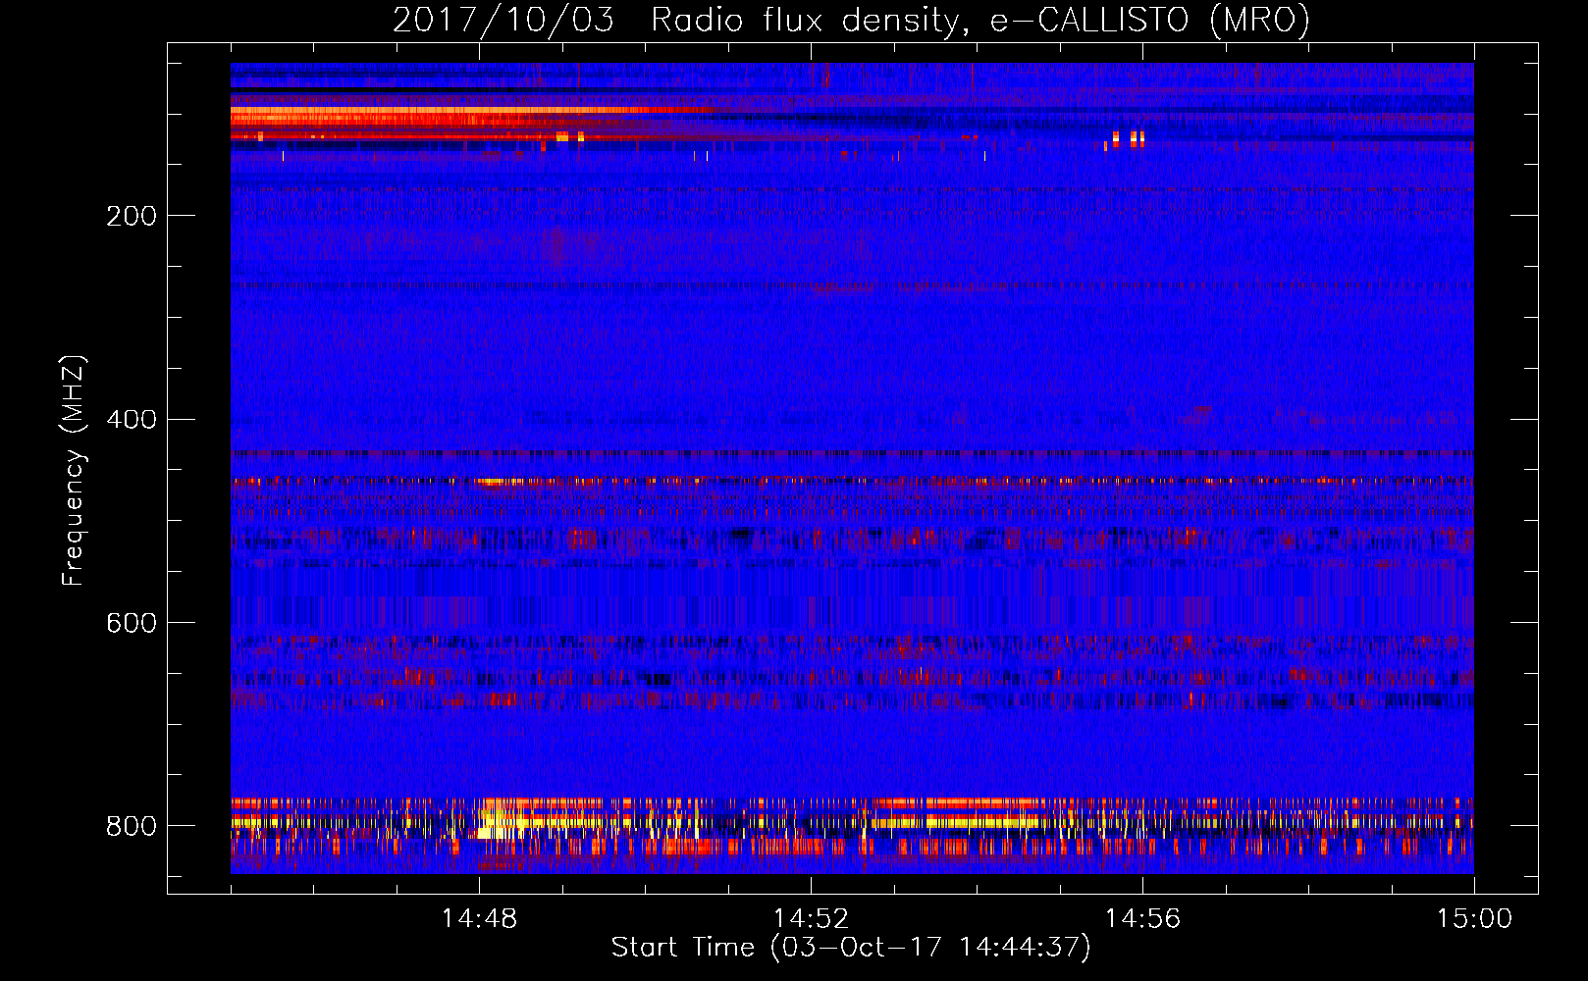The width and height of the screenshot is (1588, 981).
Task: Click the plot title '2017/10/03 Radio flux density'
Action: 851,20
